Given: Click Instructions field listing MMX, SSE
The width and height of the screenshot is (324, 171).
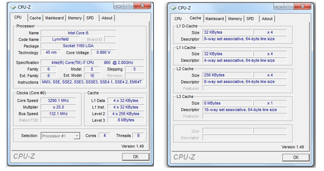Looking at the screenshot, I should (93, 82).
